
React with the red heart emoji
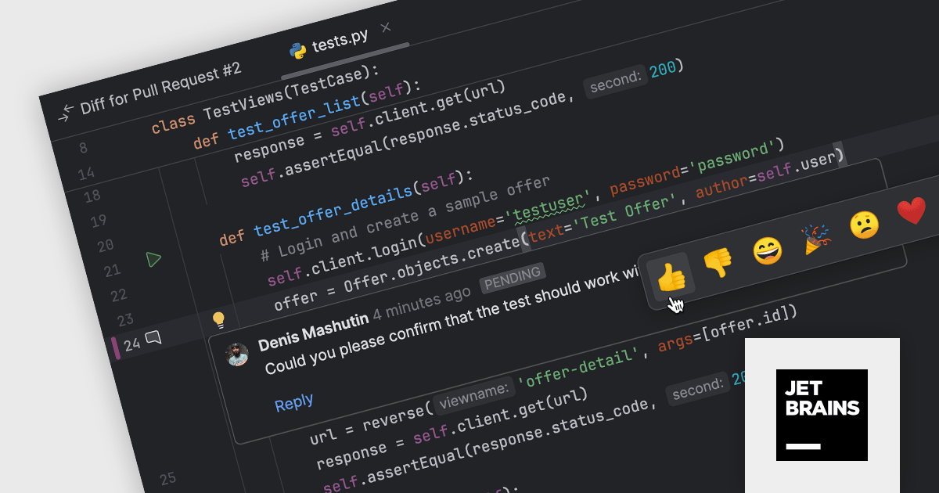pos(911,211)
